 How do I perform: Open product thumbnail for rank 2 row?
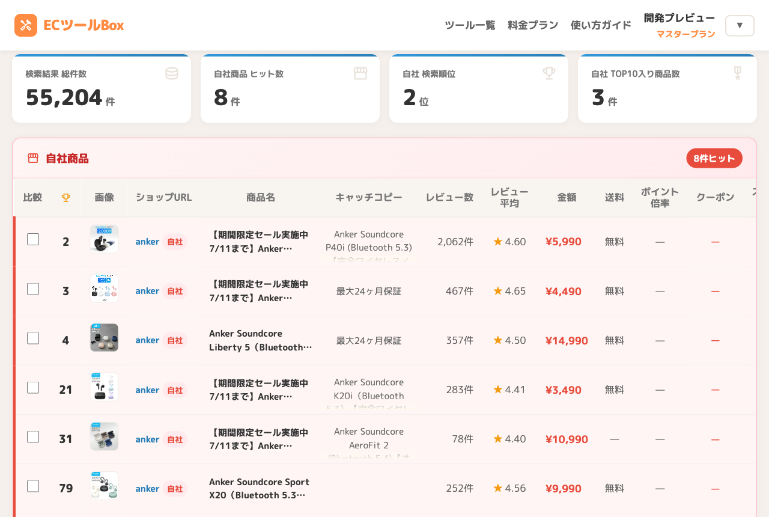[x=105, y=239]
